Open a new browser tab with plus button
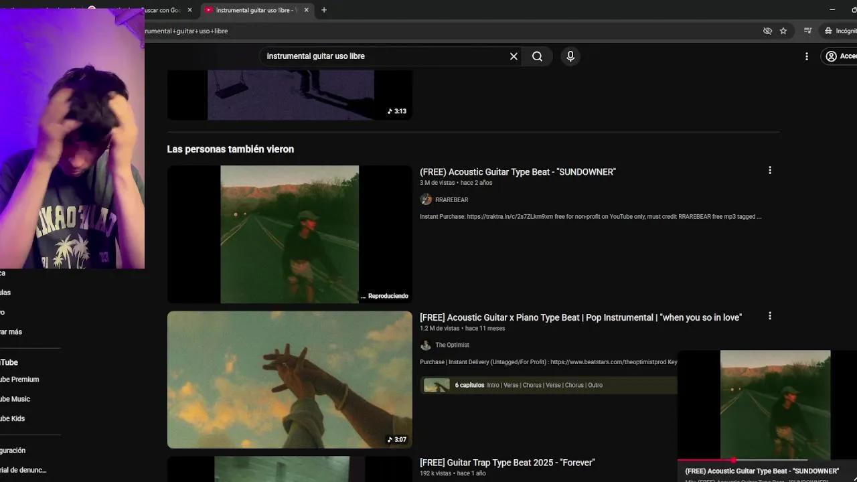 (x=324, y=10)
